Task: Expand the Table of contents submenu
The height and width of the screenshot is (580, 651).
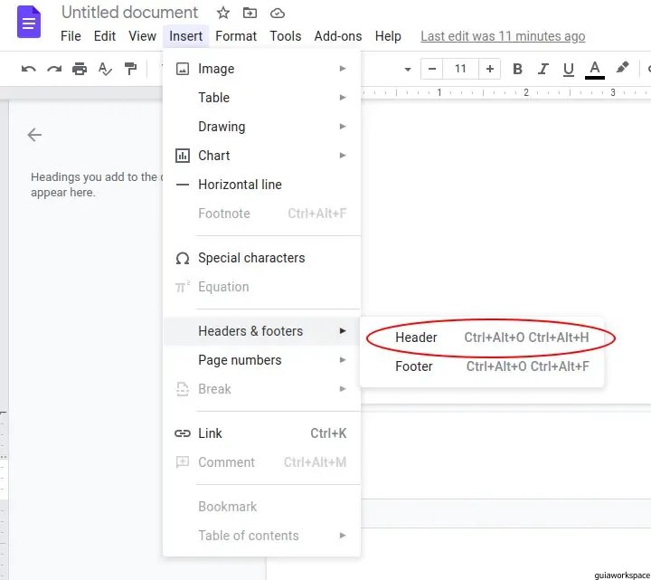Action: (x=261, y=536)
